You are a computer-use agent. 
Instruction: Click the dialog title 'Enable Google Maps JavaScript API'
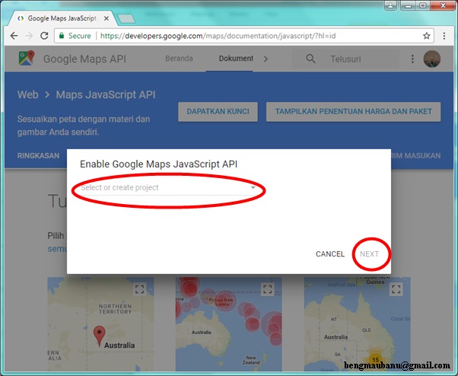click(x=158, y=164)
